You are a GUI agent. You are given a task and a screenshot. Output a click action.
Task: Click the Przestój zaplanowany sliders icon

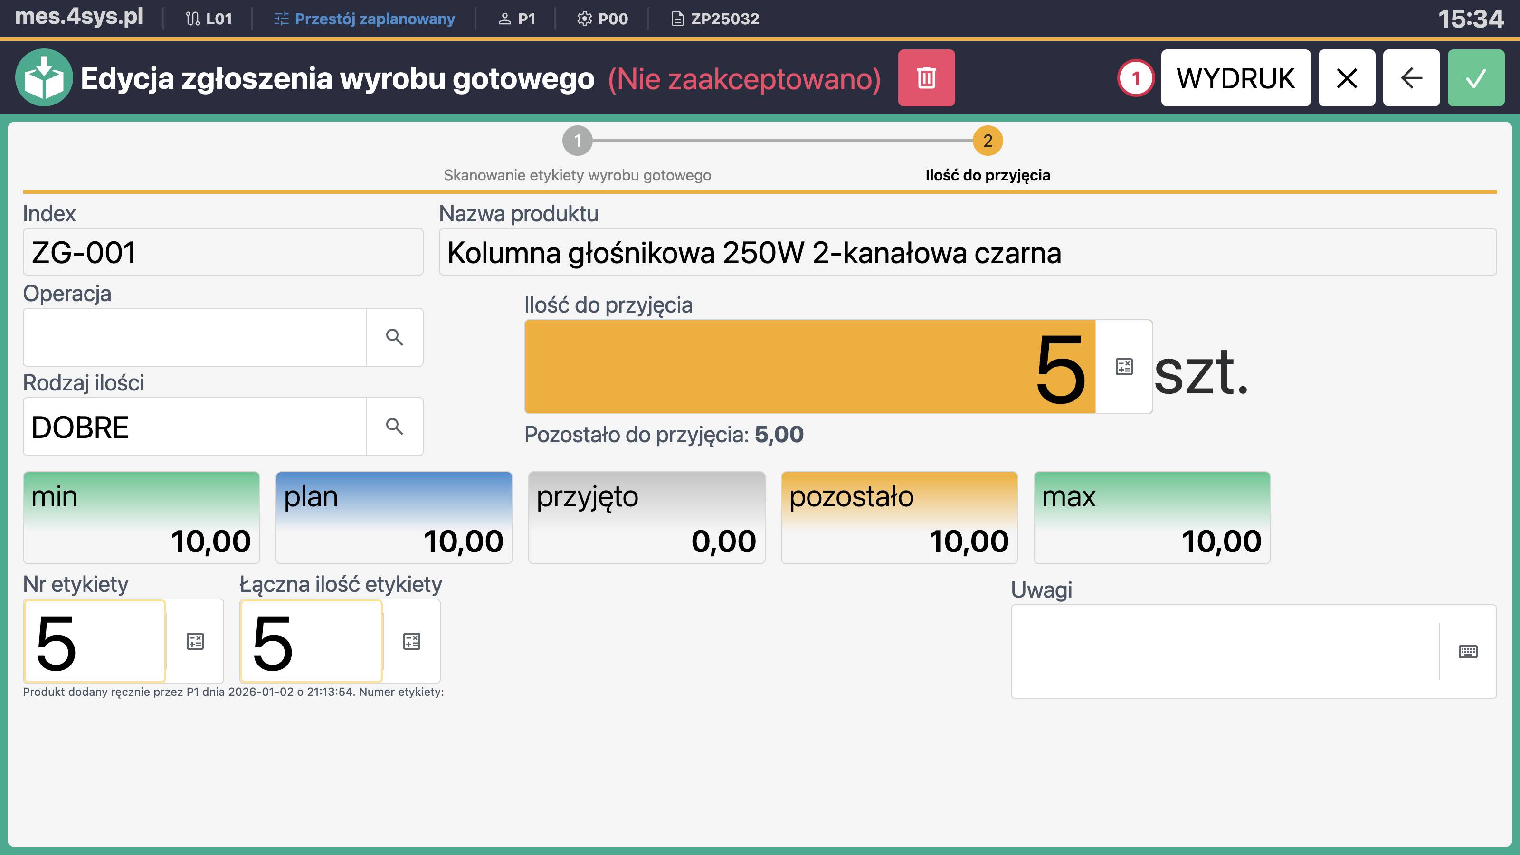pos(282,19)
